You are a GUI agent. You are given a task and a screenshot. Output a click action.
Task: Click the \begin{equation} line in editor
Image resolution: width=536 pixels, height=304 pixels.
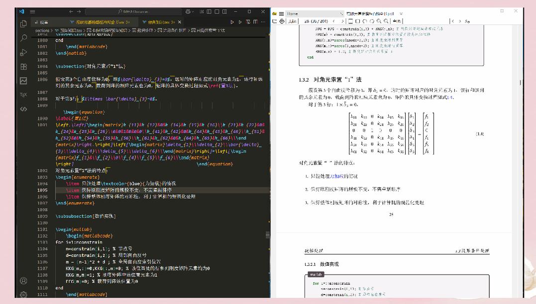coord(84,112)
